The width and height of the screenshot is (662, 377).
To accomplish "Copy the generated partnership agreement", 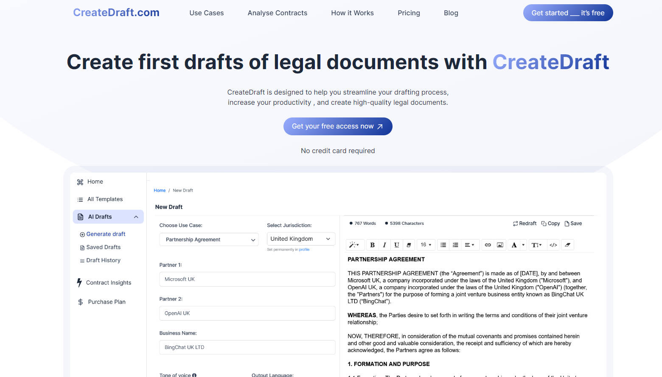I will [x=550, y=223].
